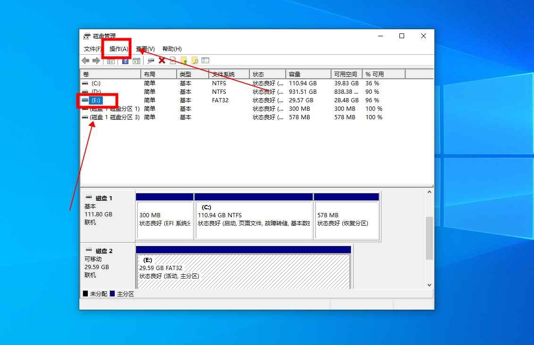The image size is (534, 345).
Task: Click the red X delete volume toolbar icon
Action: (x=162, y=60)
